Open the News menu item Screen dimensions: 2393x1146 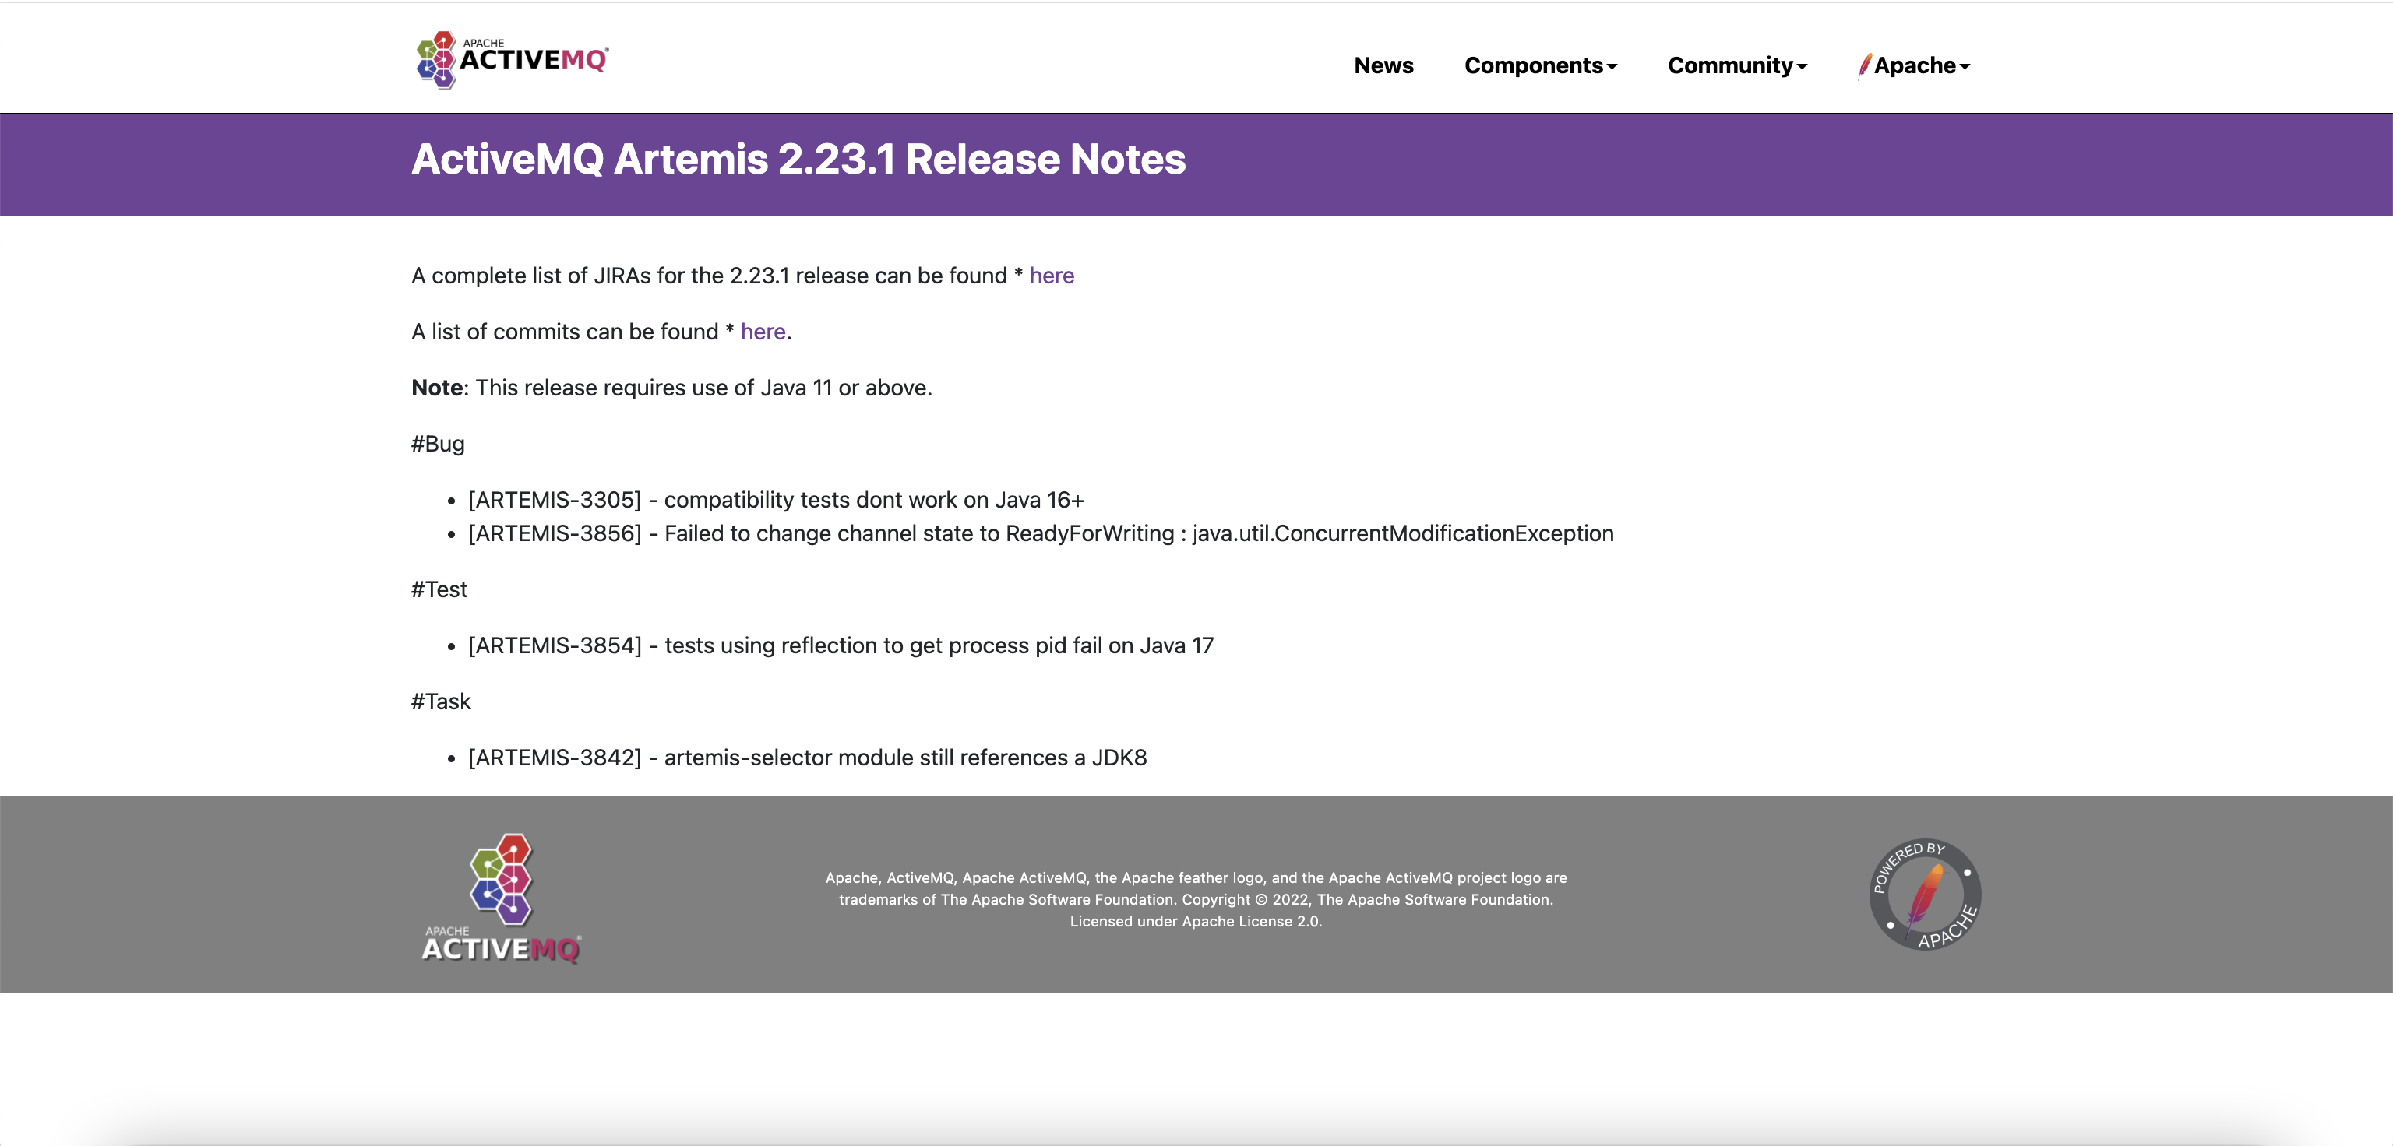point(1383,66)
